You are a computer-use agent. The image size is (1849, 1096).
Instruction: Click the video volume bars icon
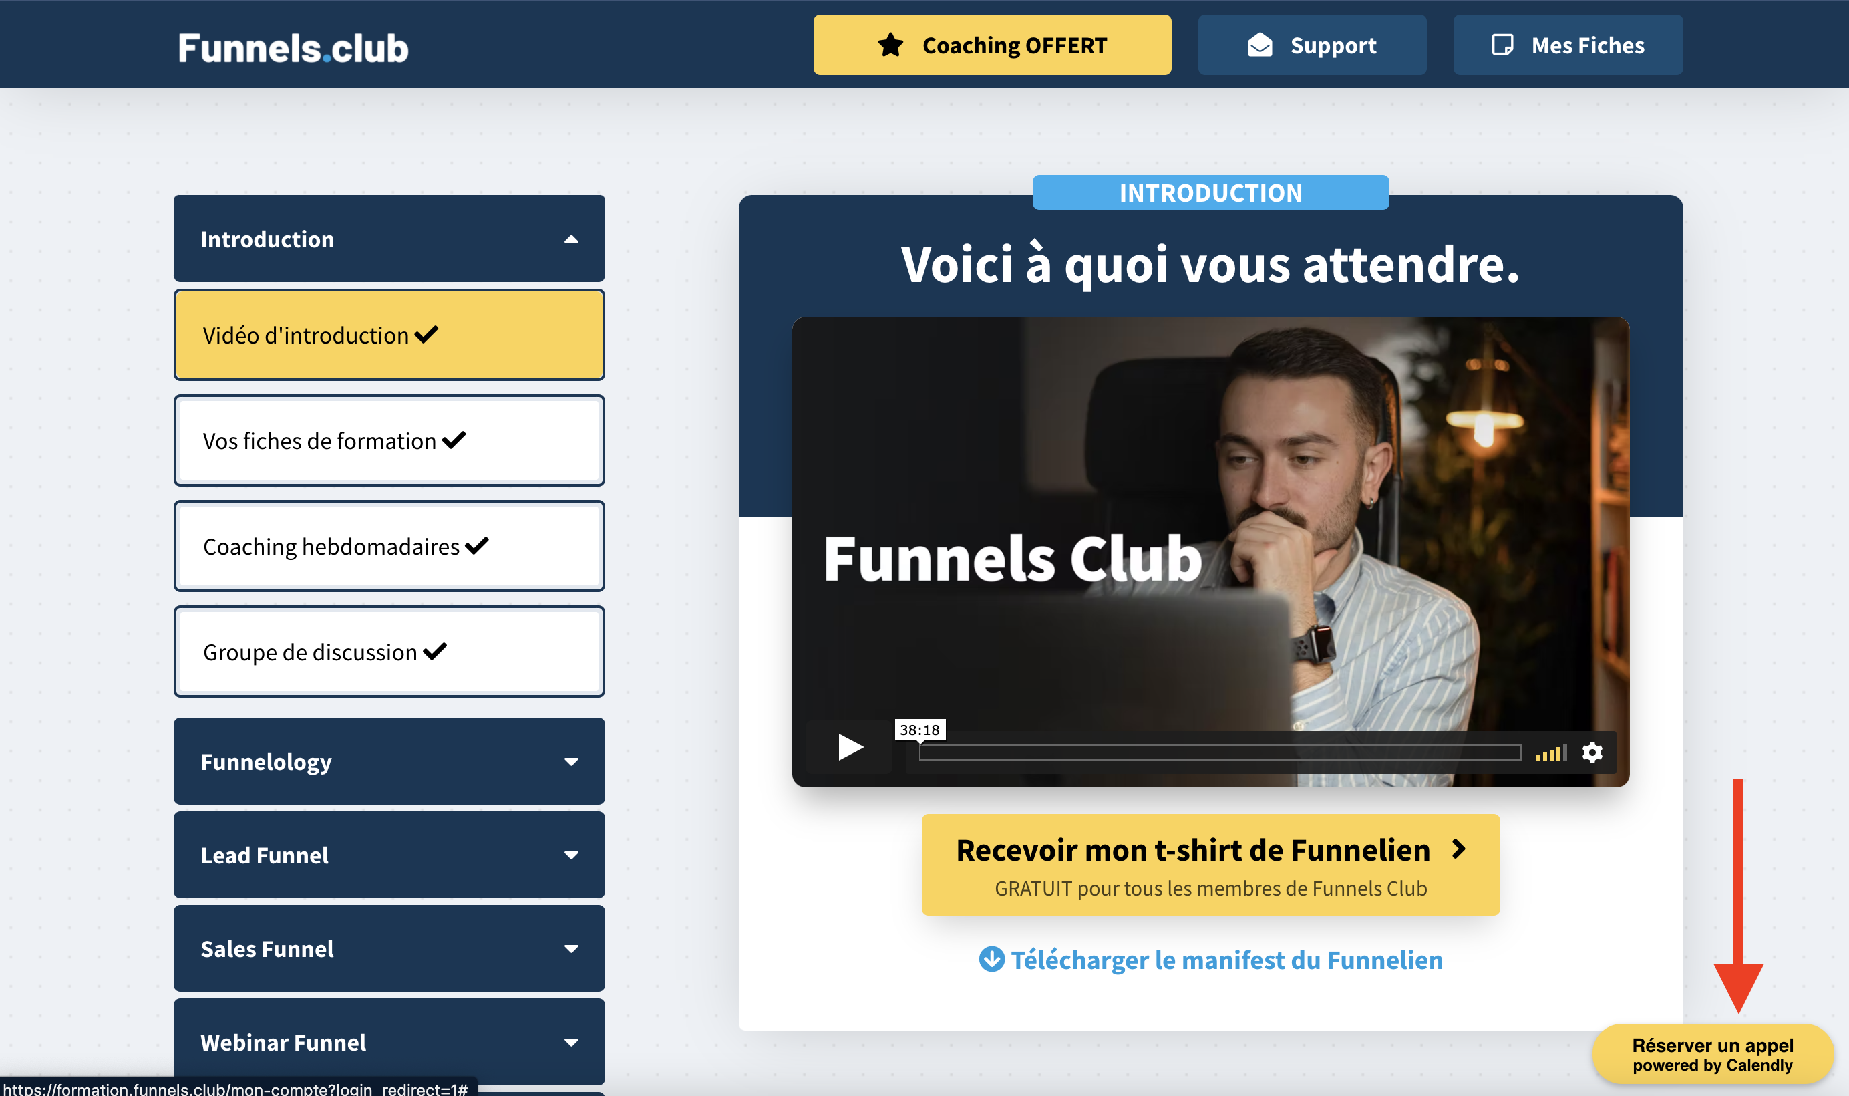(1550, 752)
